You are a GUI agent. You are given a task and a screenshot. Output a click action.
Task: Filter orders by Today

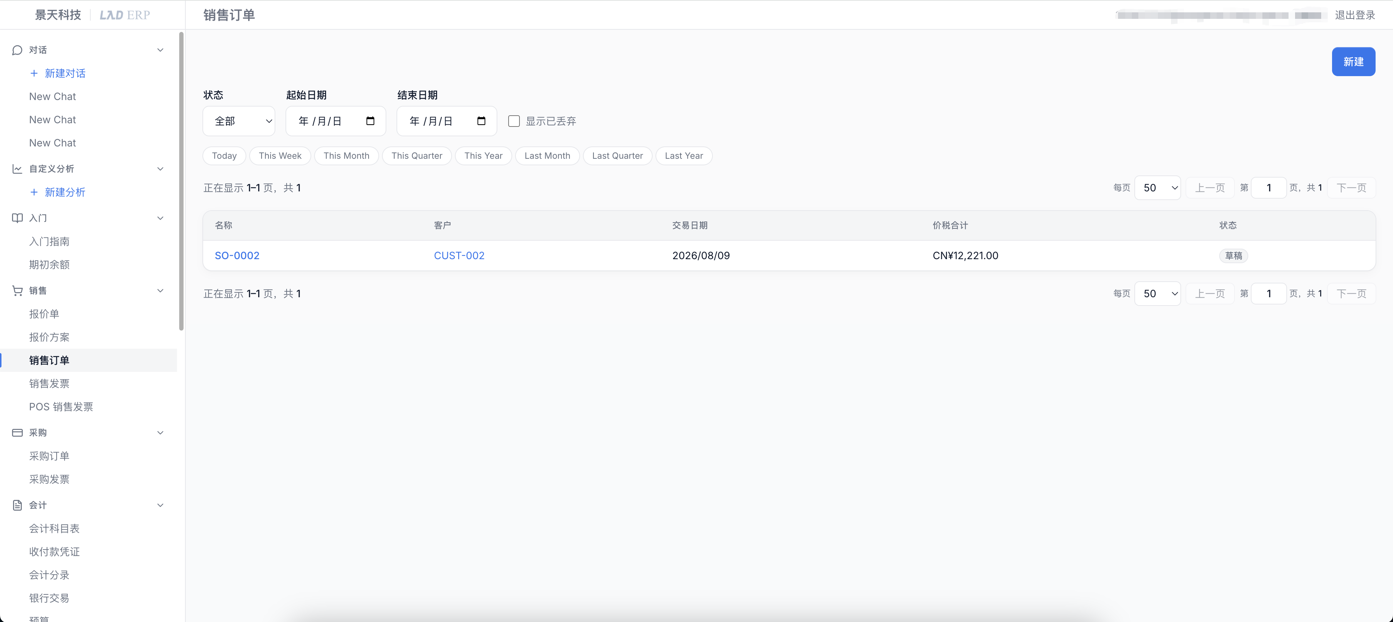[225, 155]
